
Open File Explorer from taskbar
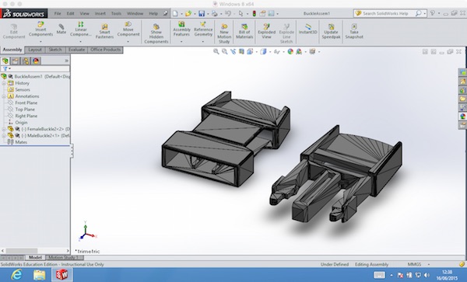(40, 275)
